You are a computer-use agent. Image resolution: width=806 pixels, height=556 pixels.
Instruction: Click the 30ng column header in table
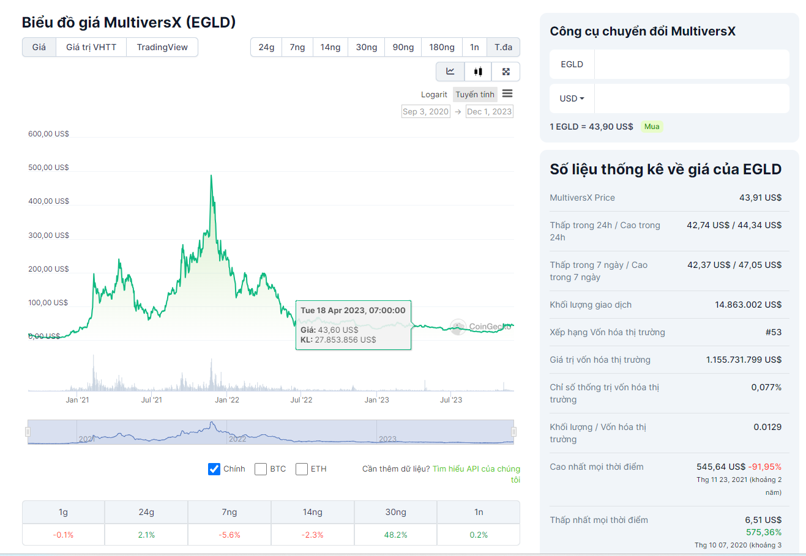(395, 512)
